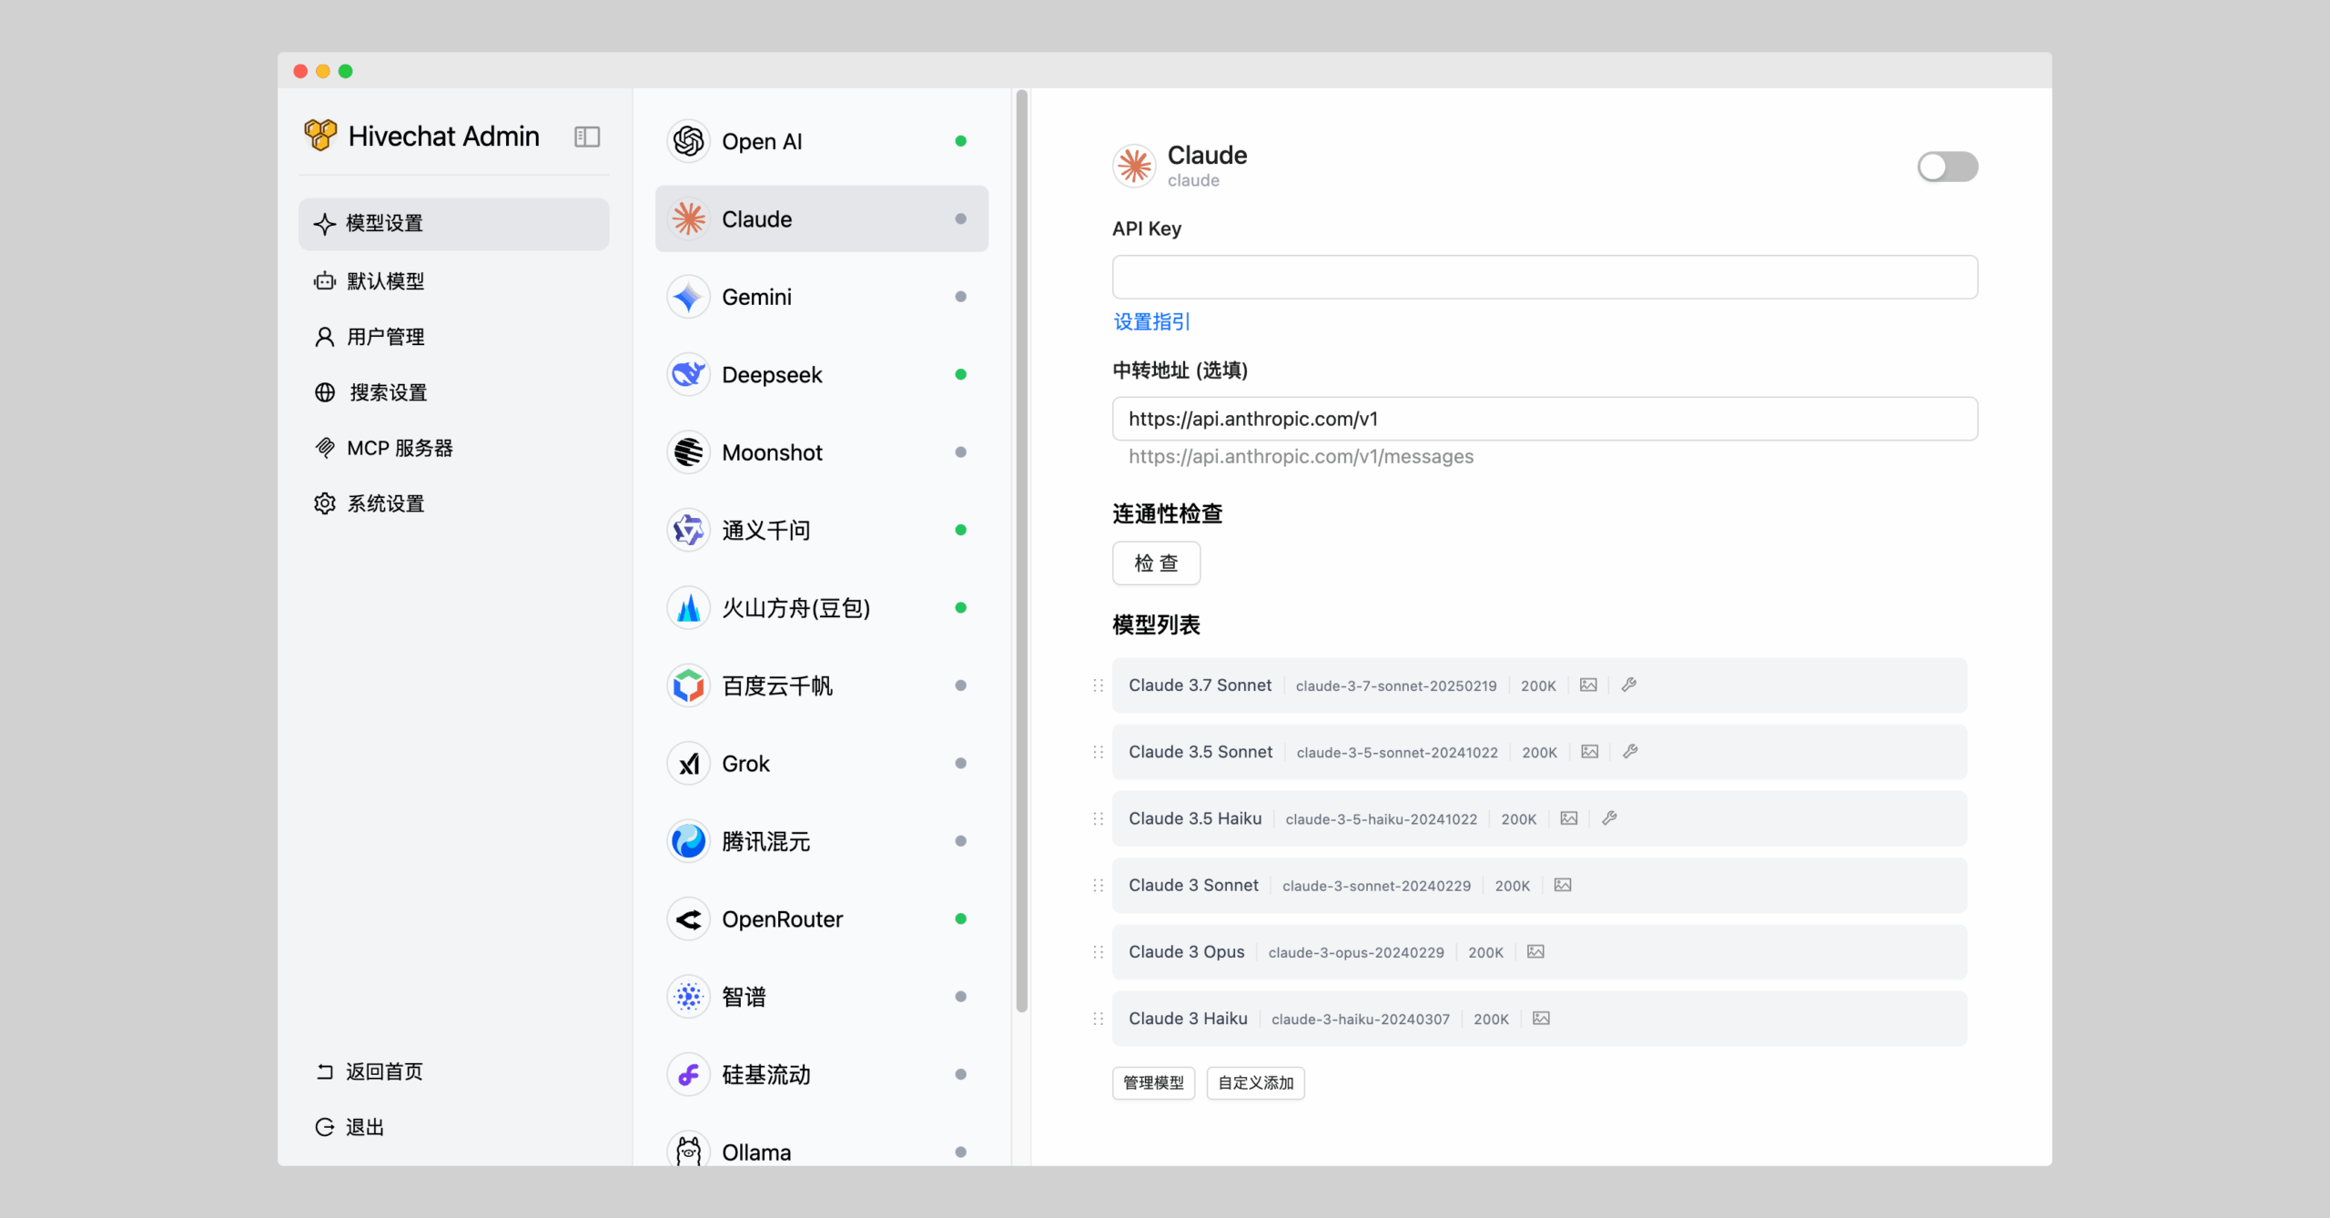
Task: Click the 管理模型 button
Action: click(1153, 1083)
